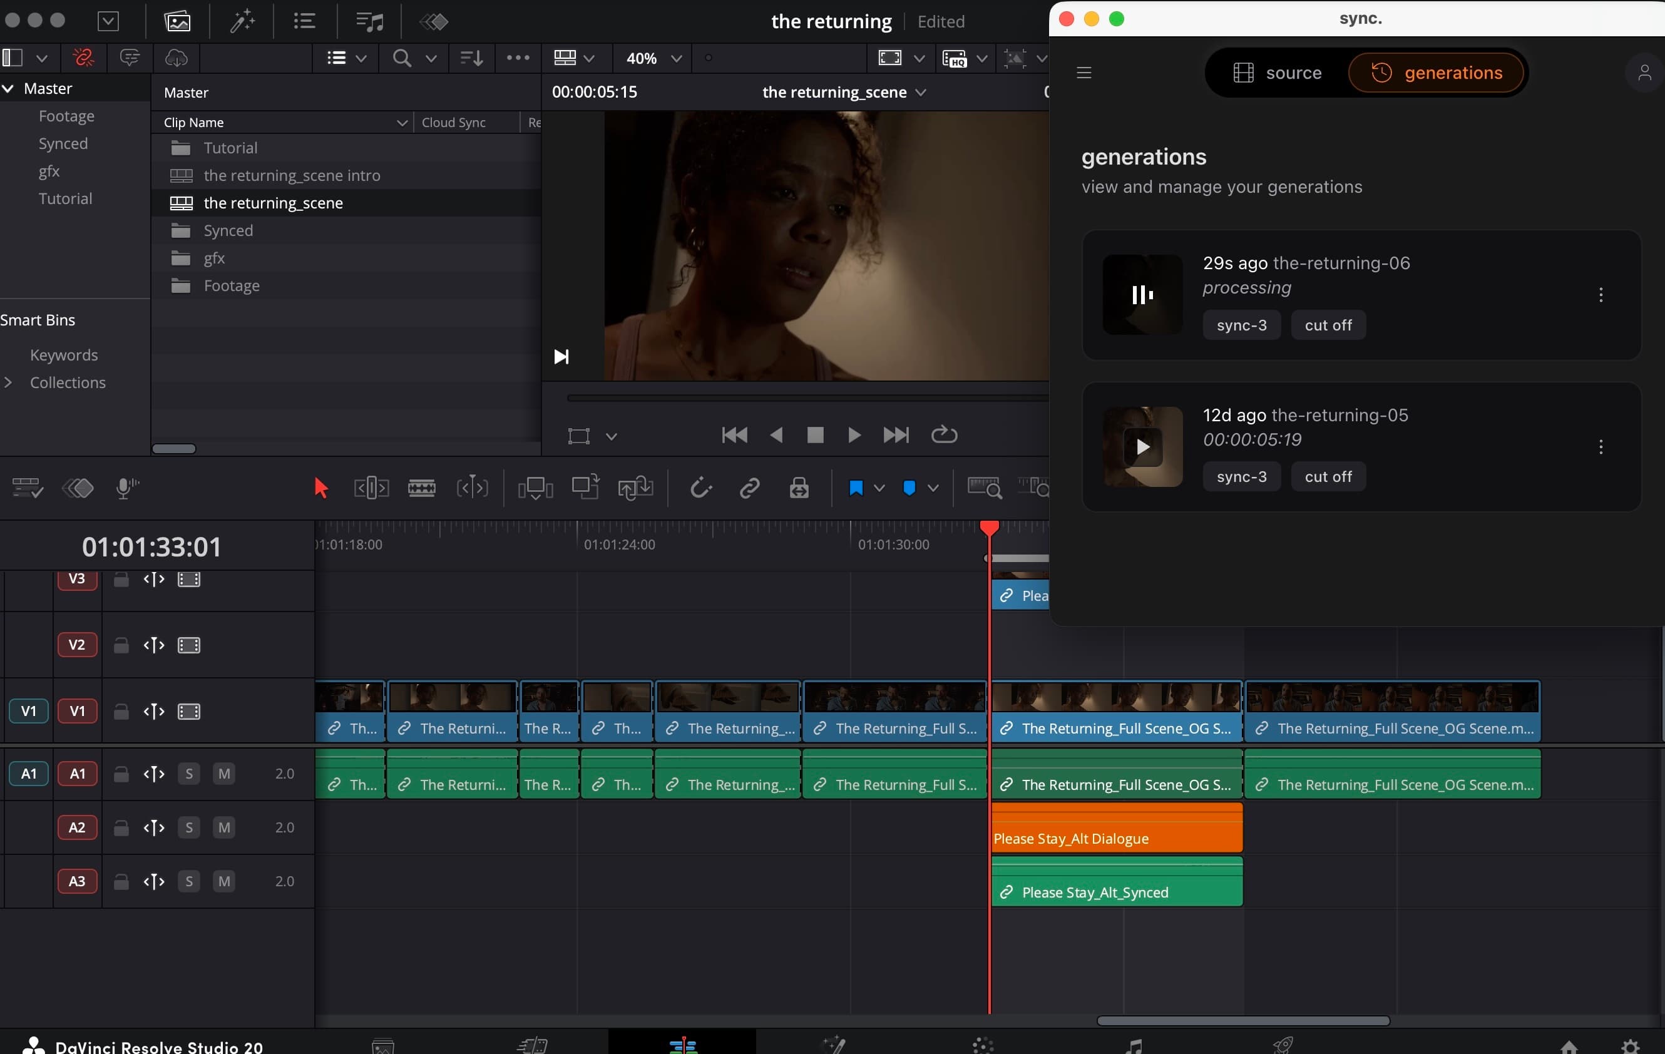
Task: Mute audio track A1
Action: click(x=224, y=773)
